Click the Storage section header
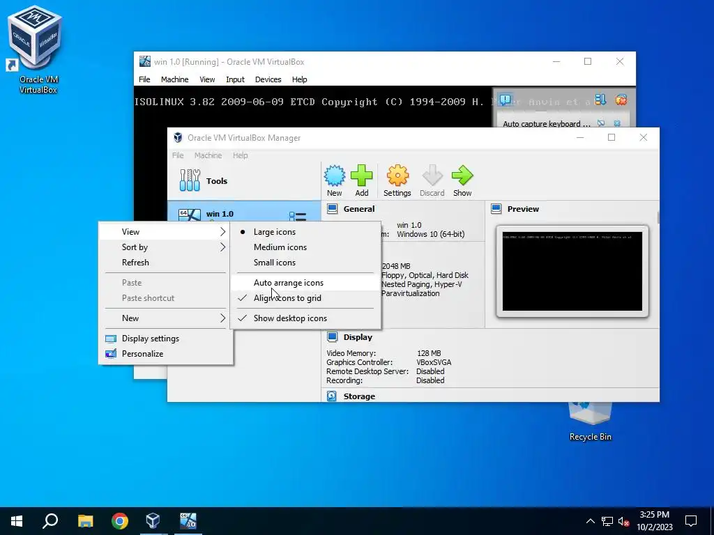 (359, 396)
